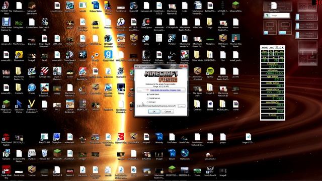Open the StarCraft II shortcut
The image size is (322, 181).
point(57,171)
